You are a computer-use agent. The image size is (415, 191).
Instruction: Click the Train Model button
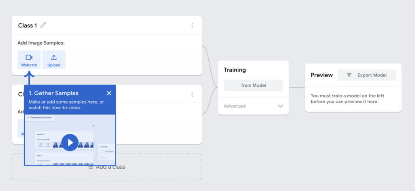[x=253, y=85]
